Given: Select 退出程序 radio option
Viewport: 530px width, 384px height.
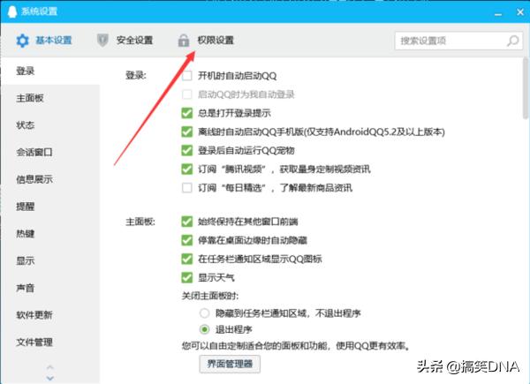Looking at the screenshot, I should 205,329.
